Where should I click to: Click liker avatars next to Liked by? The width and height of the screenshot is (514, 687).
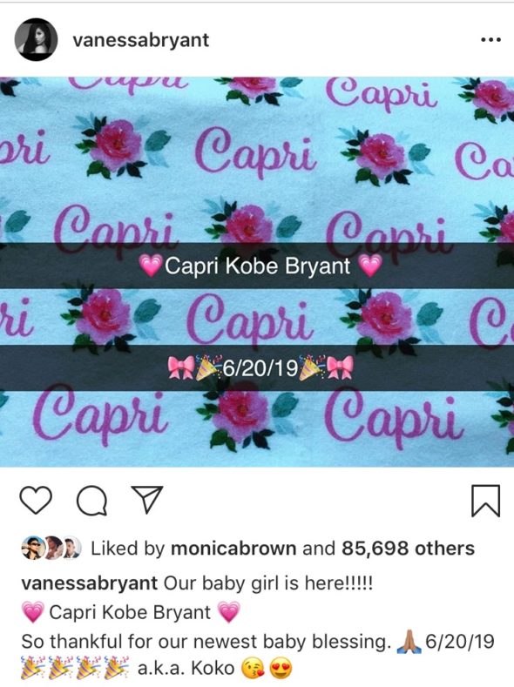51,548
